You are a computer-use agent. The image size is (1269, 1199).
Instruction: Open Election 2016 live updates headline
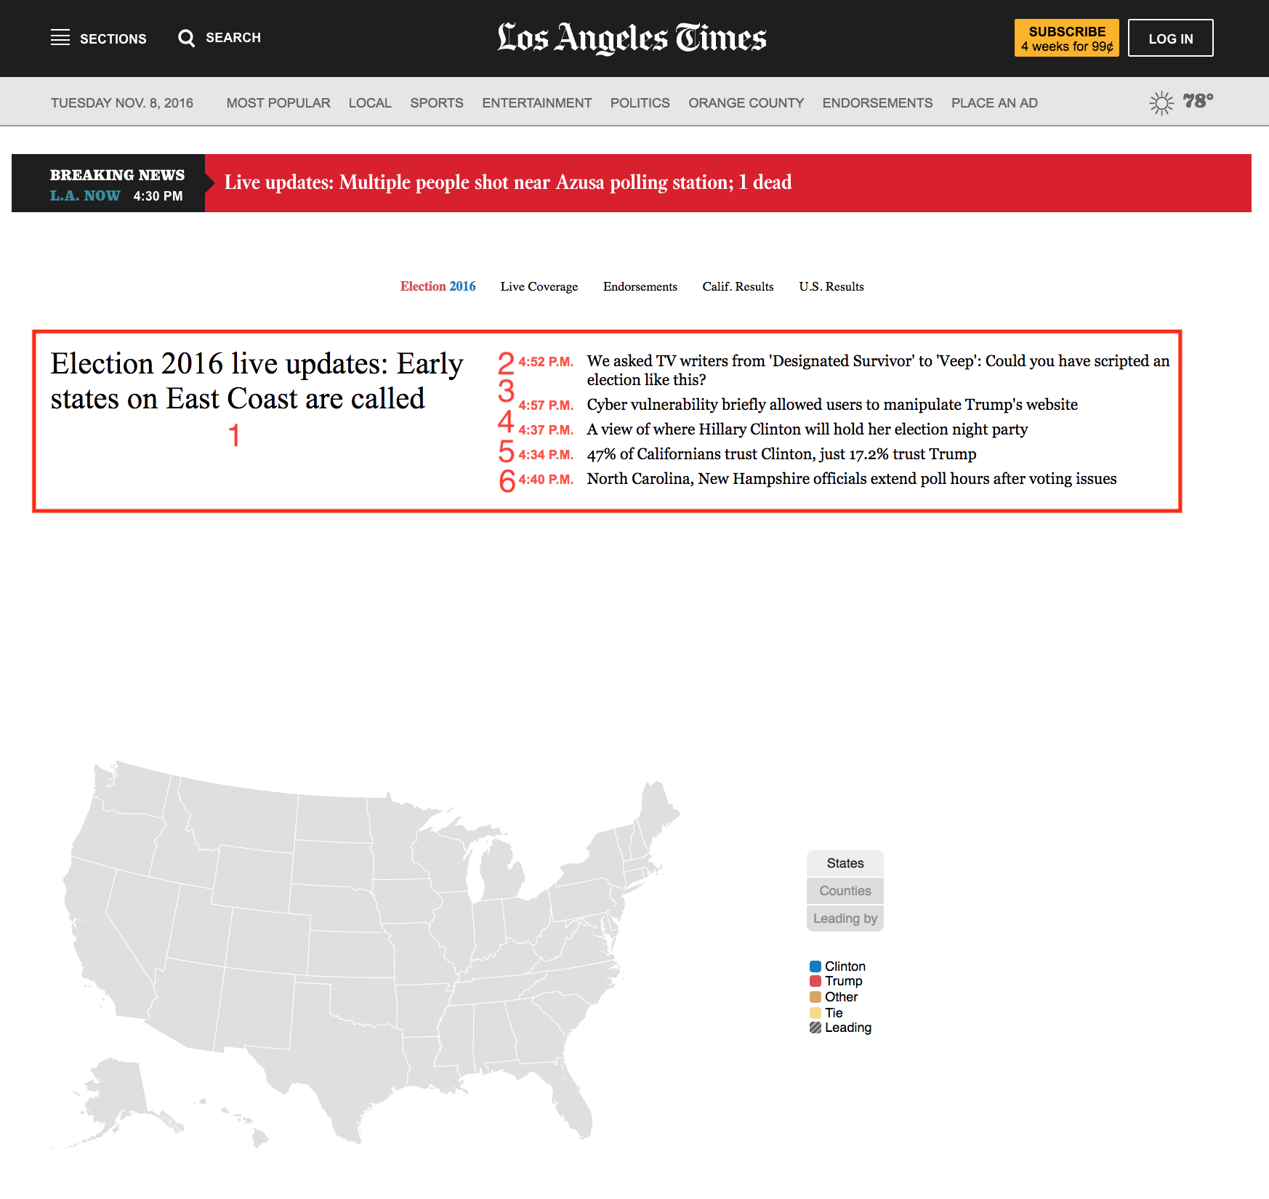257,381
